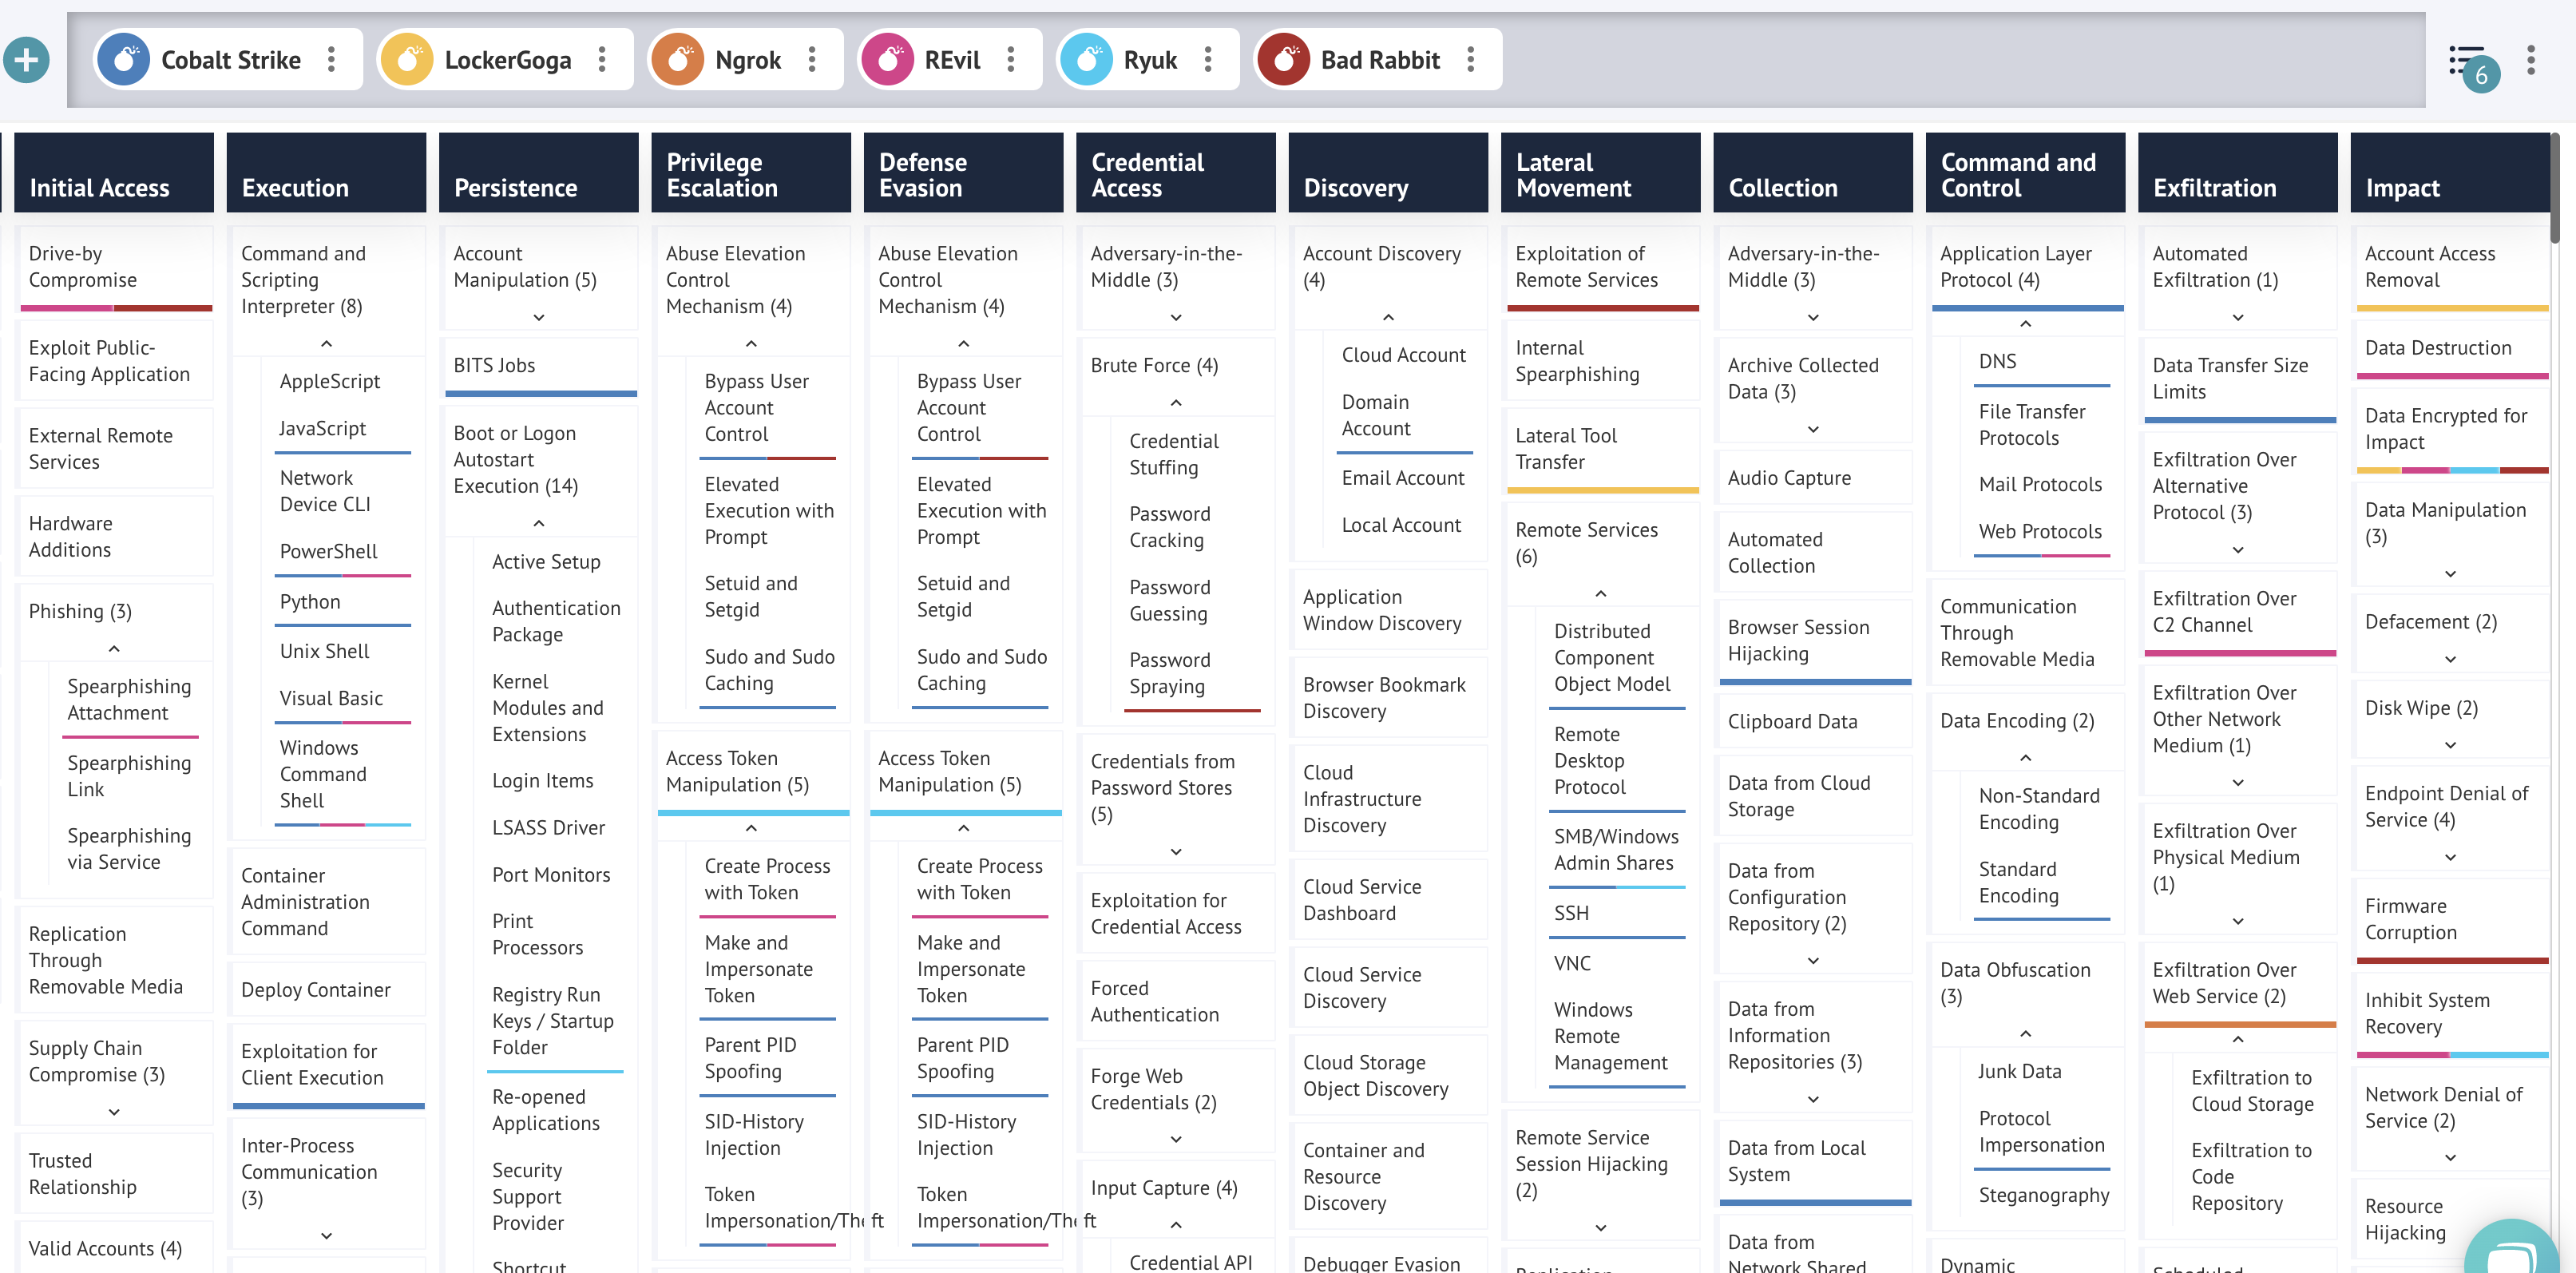
Task: Click the Ngrok bomb icon
Action: [x=678, y=60]
